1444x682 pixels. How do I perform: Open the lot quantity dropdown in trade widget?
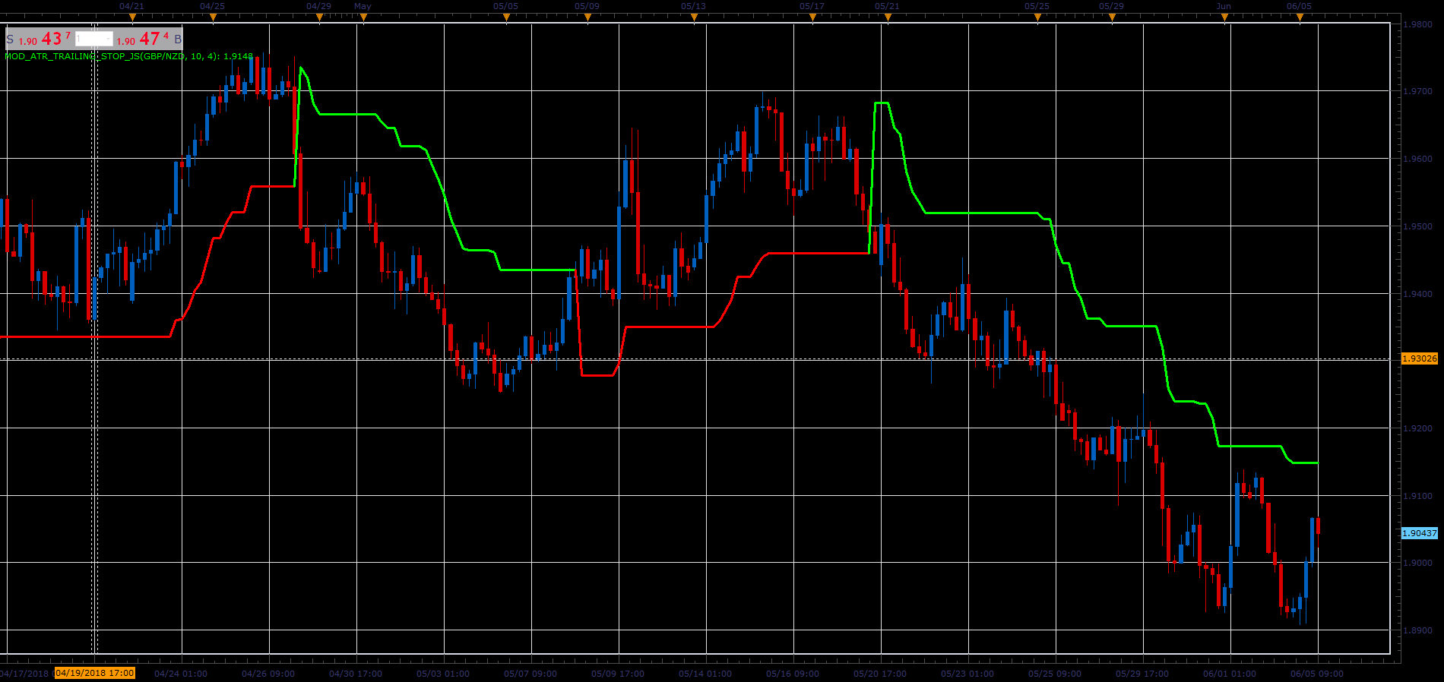coord(94,39)
